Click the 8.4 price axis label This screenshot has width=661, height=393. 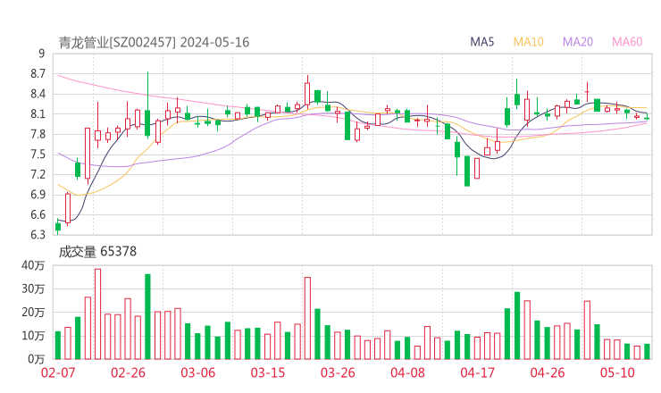coord(38,94)
